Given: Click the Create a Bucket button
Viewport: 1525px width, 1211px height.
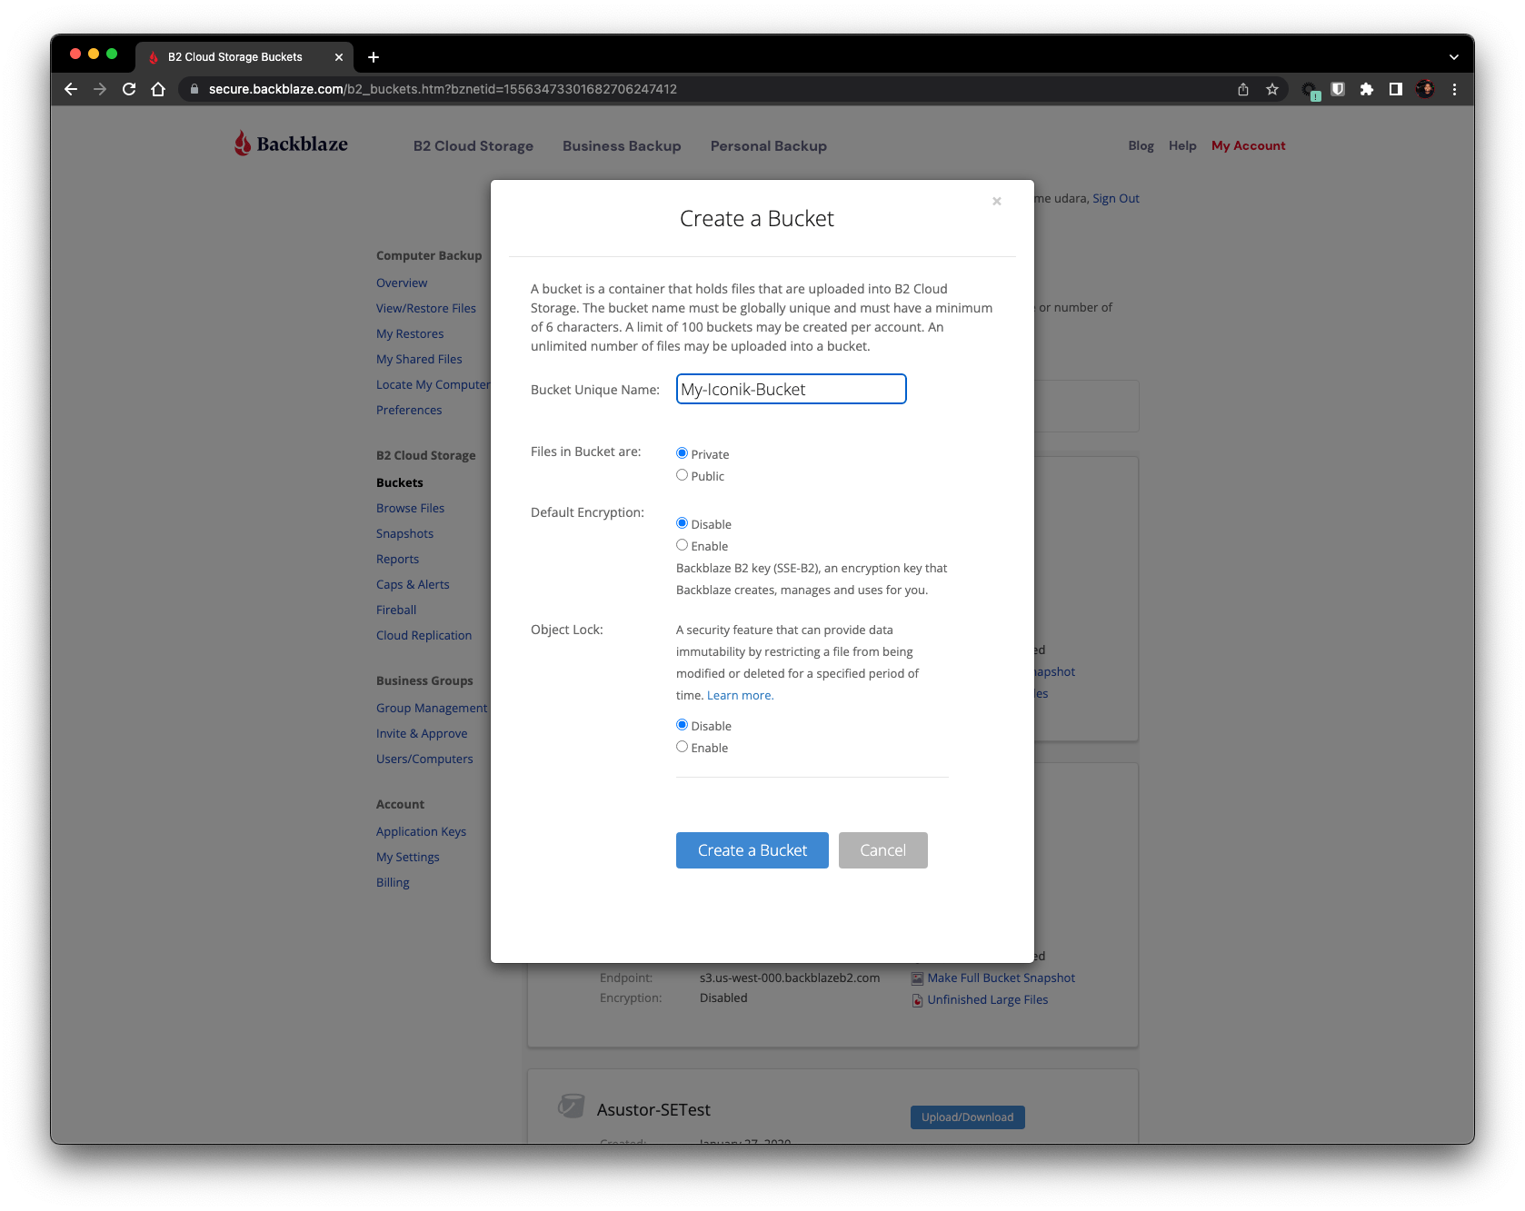Looking at the screenshot, I should pos(752,850).
